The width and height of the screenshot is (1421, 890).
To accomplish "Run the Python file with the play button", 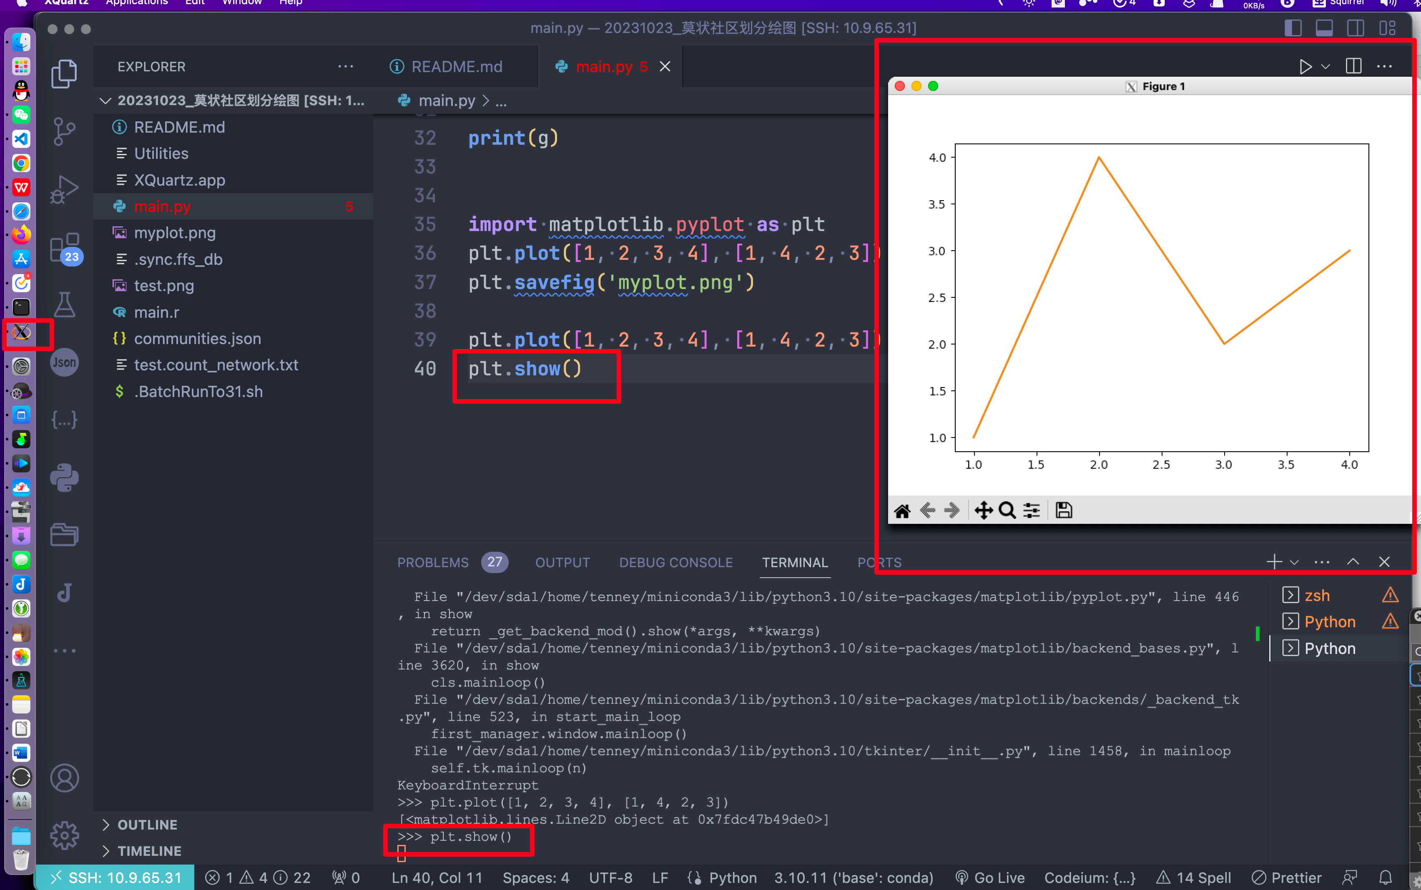I will click(x=1305, y=66).
